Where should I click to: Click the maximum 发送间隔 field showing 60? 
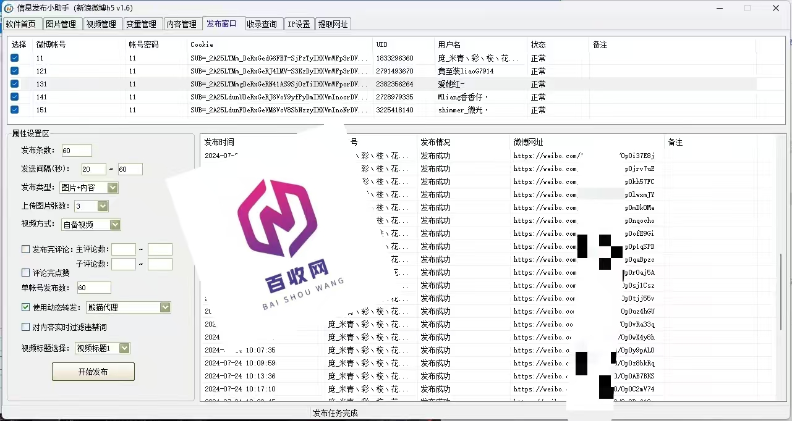pyautogui.click(x=130, y=169)
